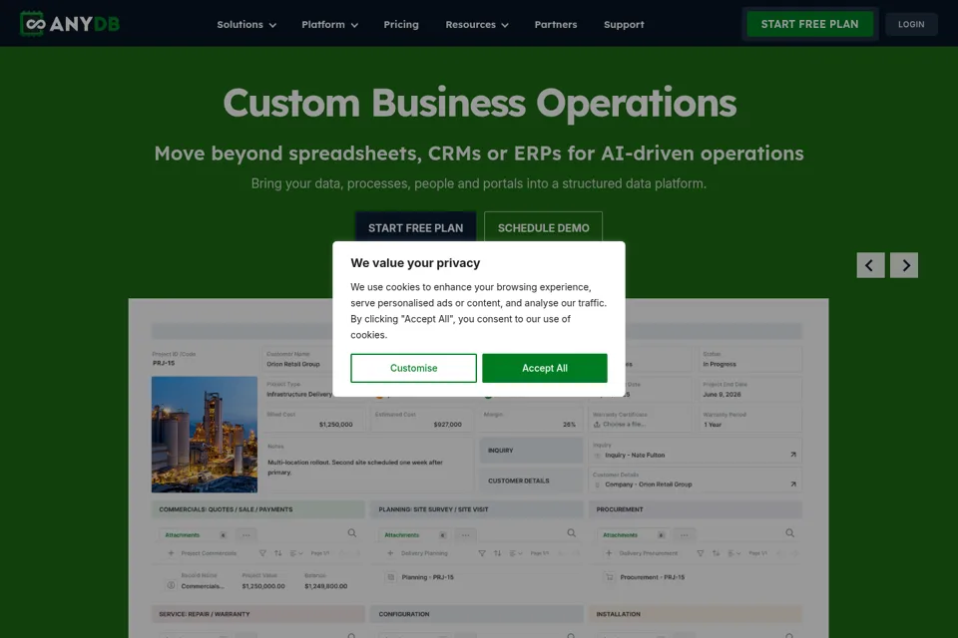Viewport: 958px width, 638px height.
Task: Click START FREE PLAN below the hero text
Action: pyautogui.click(x=415, y=227)
